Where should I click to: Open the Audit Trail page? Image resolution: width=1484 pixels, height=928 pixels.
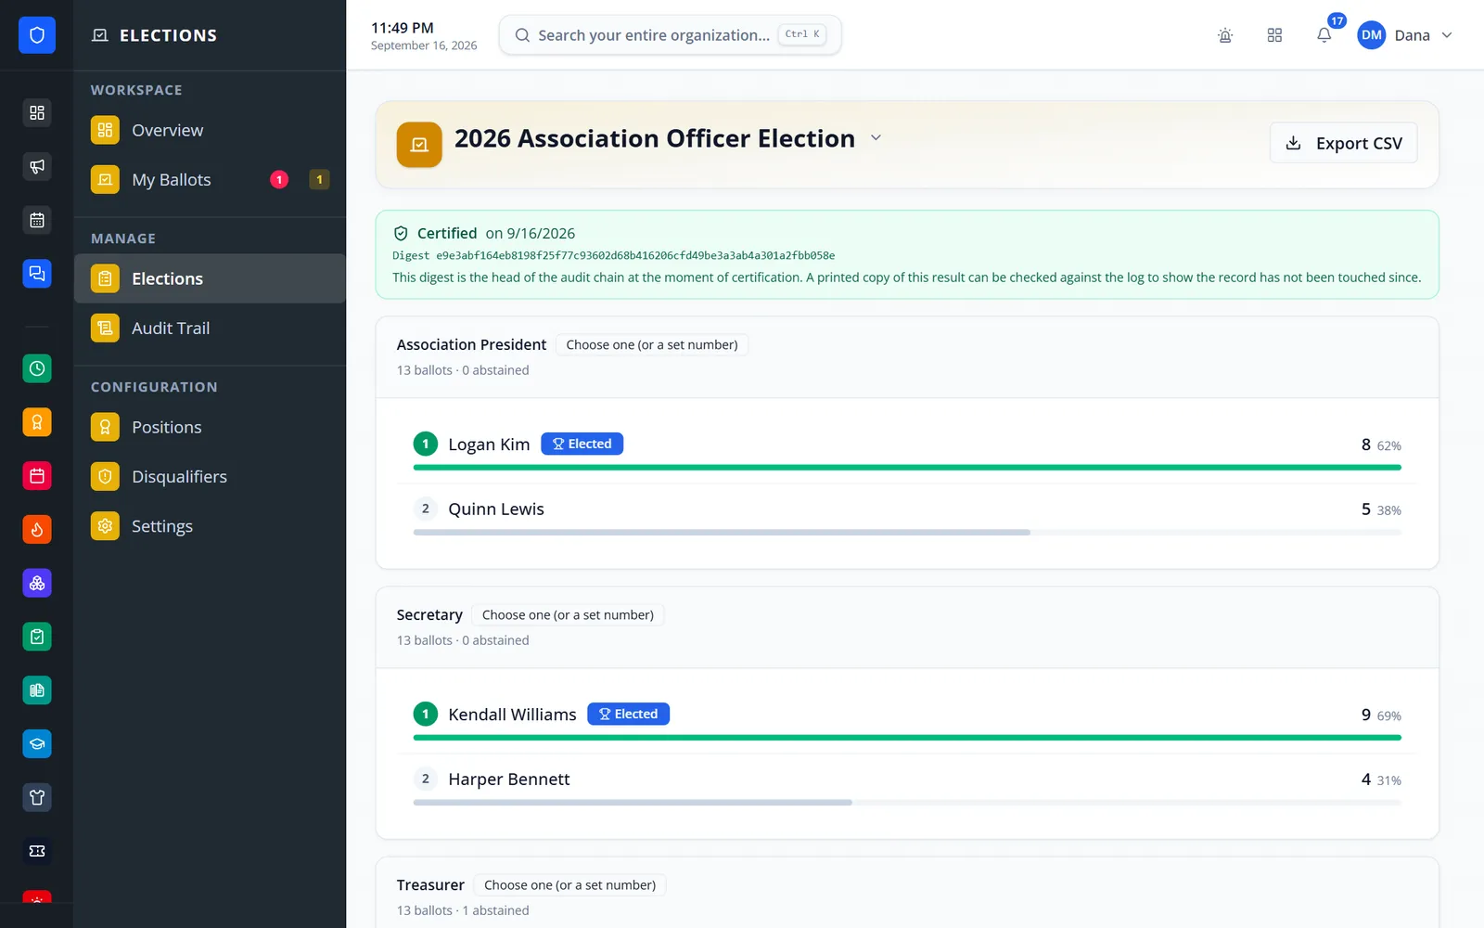click(x=210, y=329)
